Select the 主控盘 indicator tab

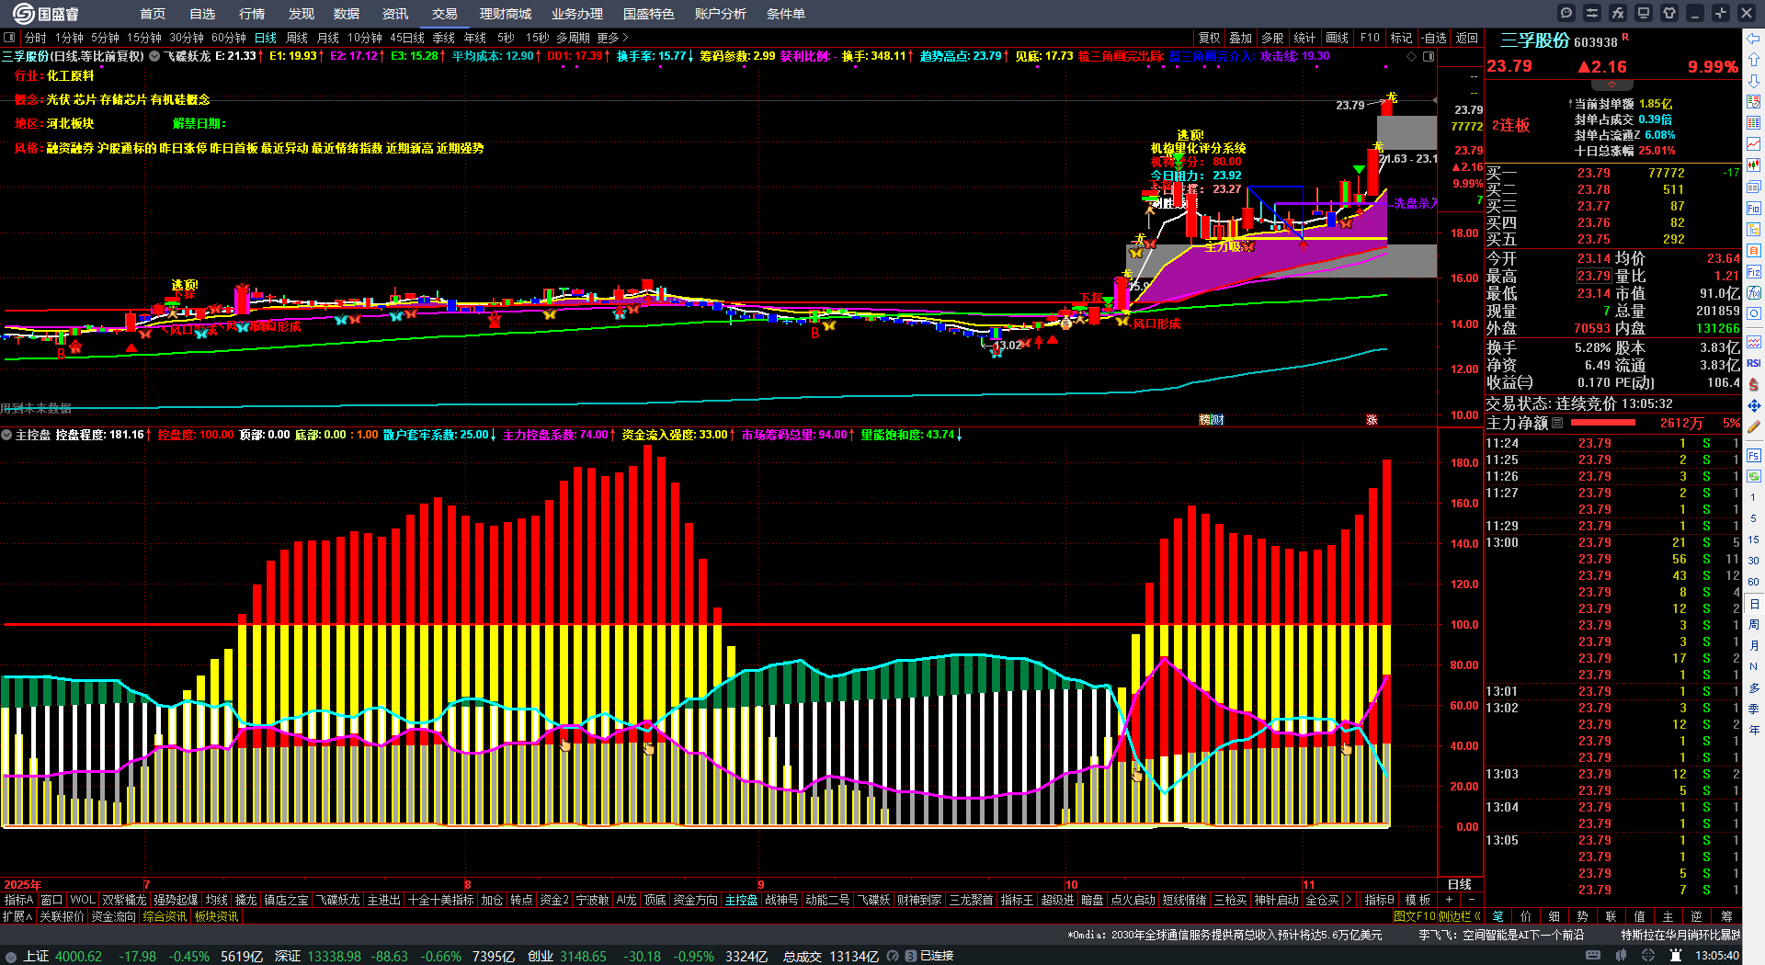point(741,900)
